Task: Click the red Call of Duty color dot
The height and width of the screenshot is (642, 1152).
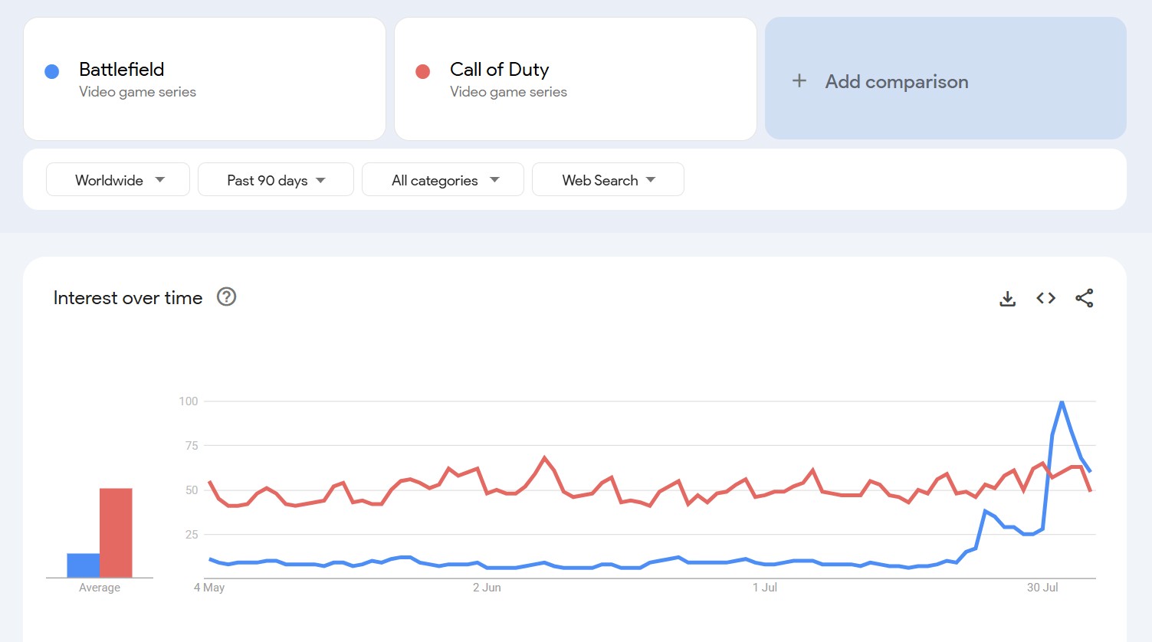Action: tap(422, 71)
